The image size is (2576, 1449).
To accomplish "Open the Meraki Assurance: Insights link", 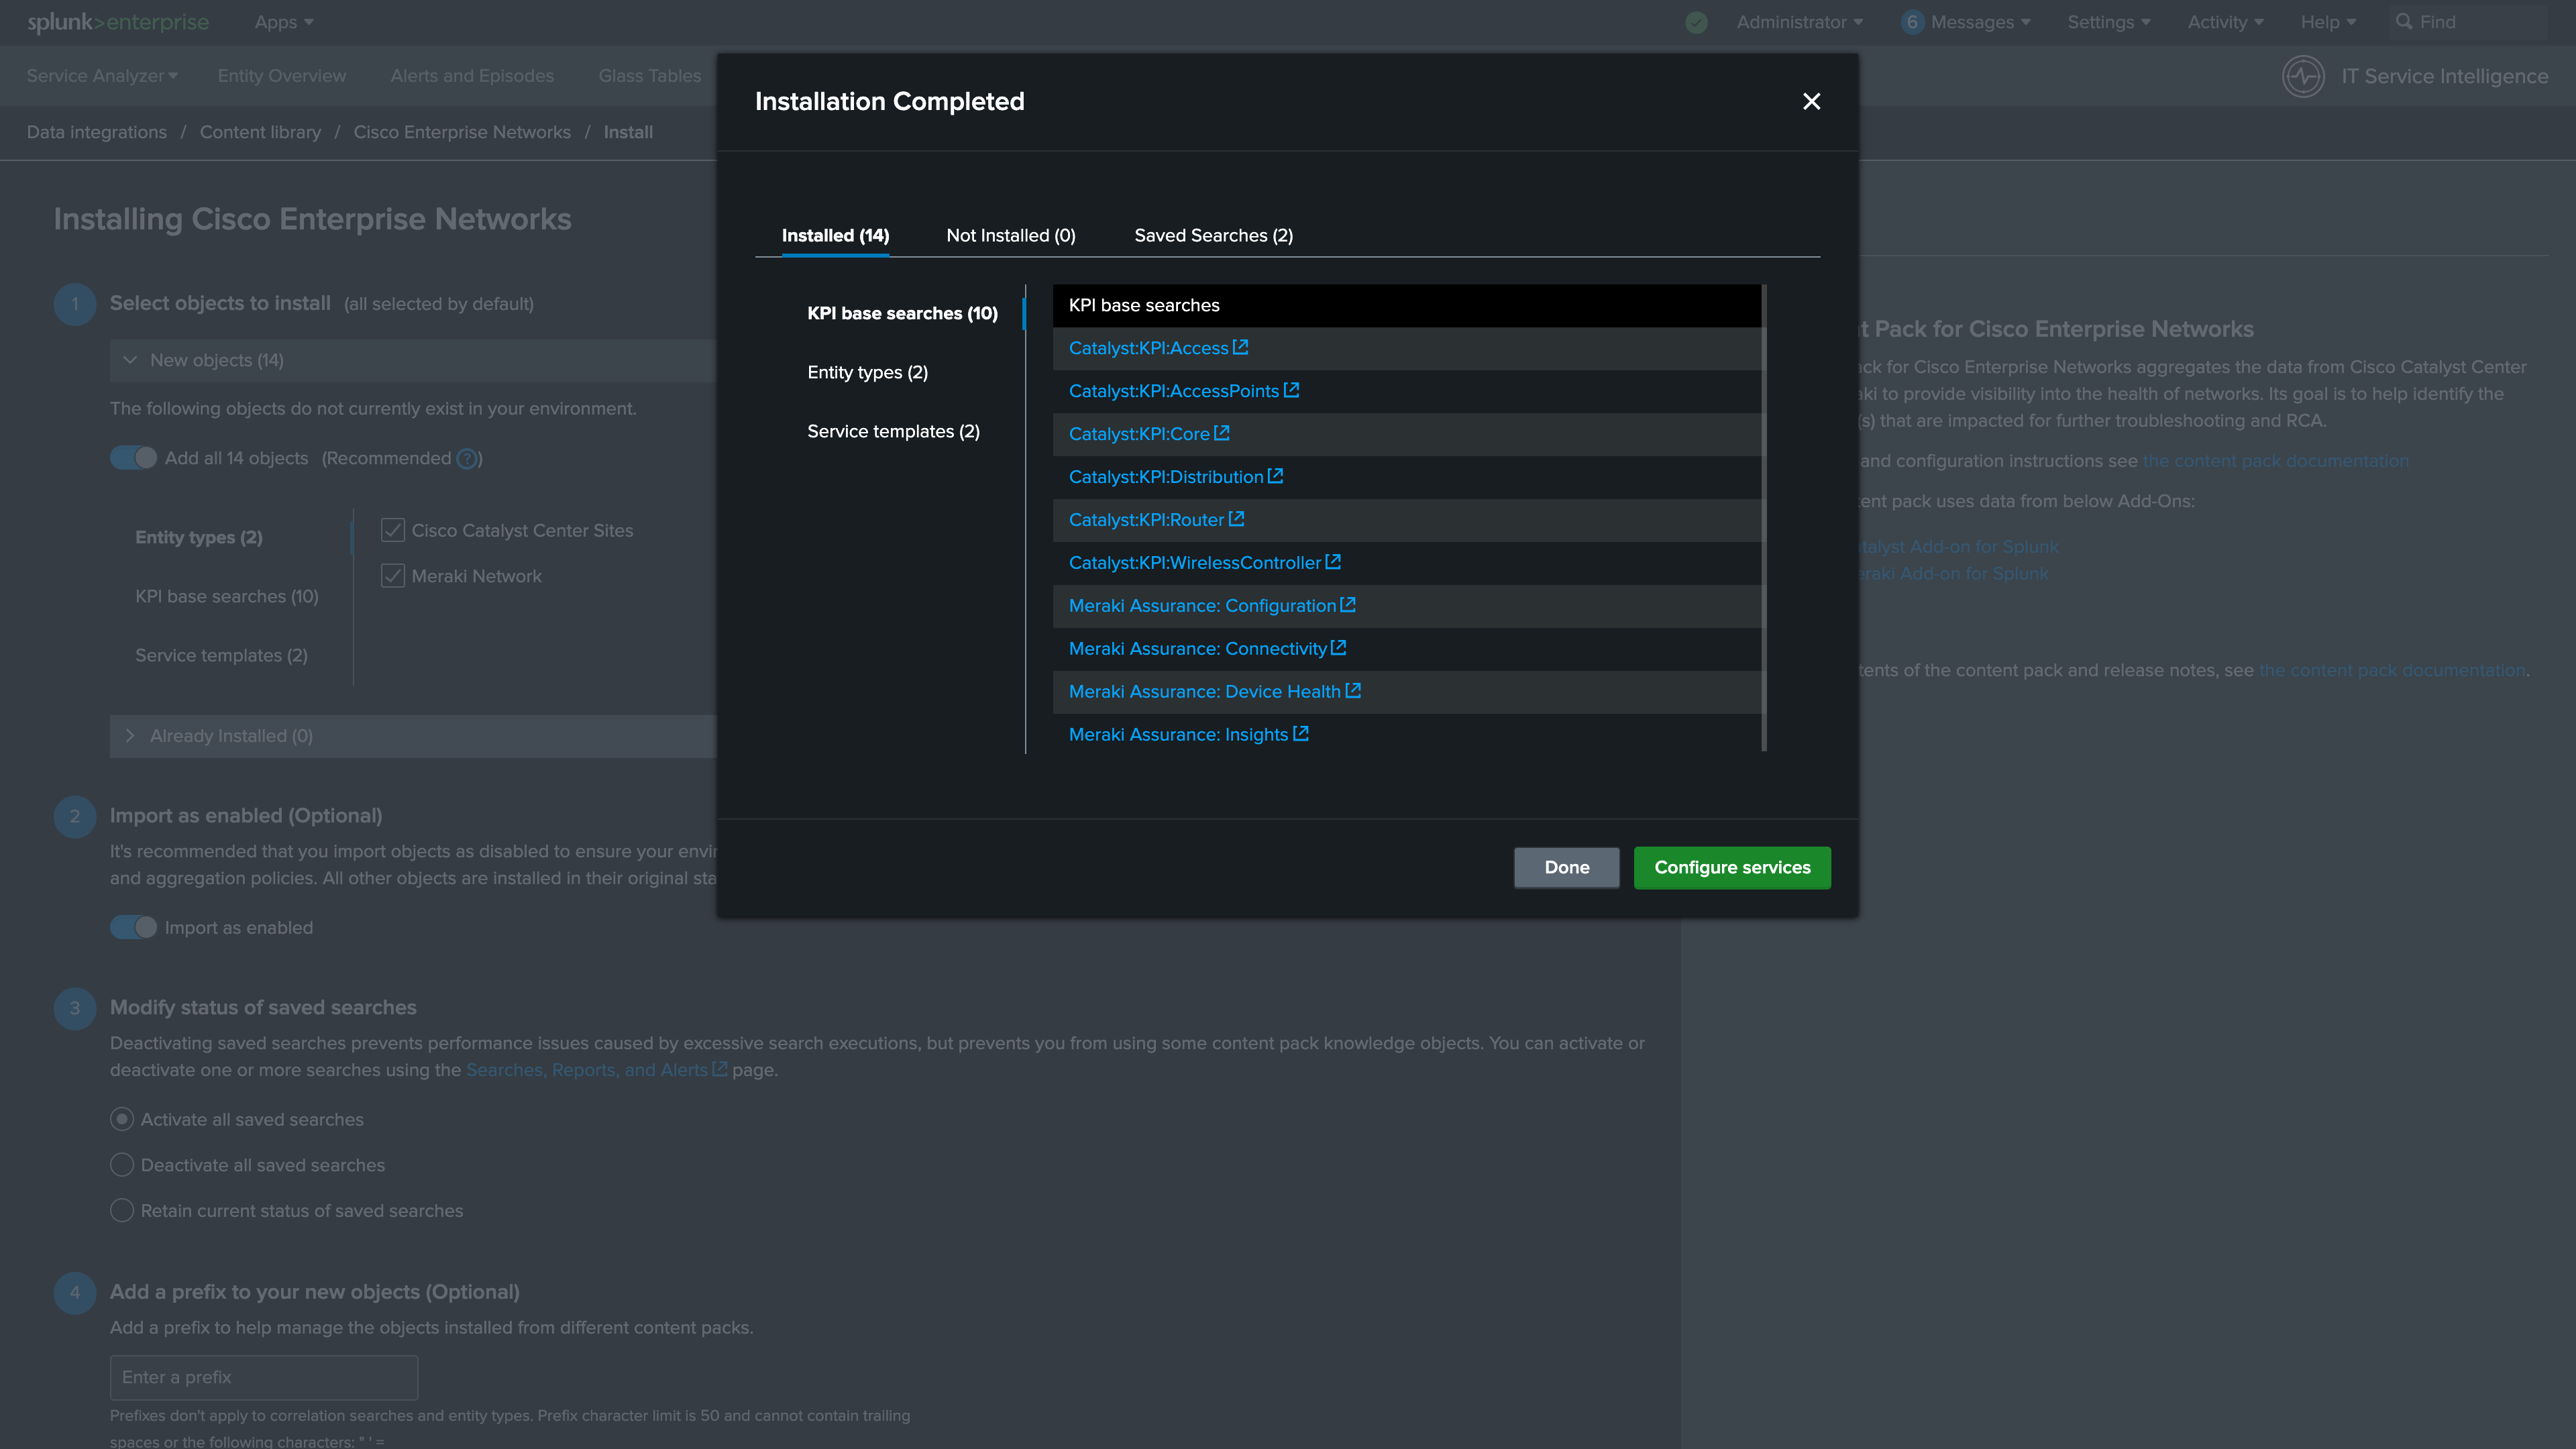I will pos(1178,735).
